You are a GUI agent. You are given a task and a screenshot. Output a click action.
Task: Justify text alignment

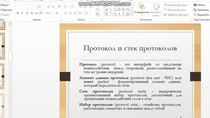point(80,13)
